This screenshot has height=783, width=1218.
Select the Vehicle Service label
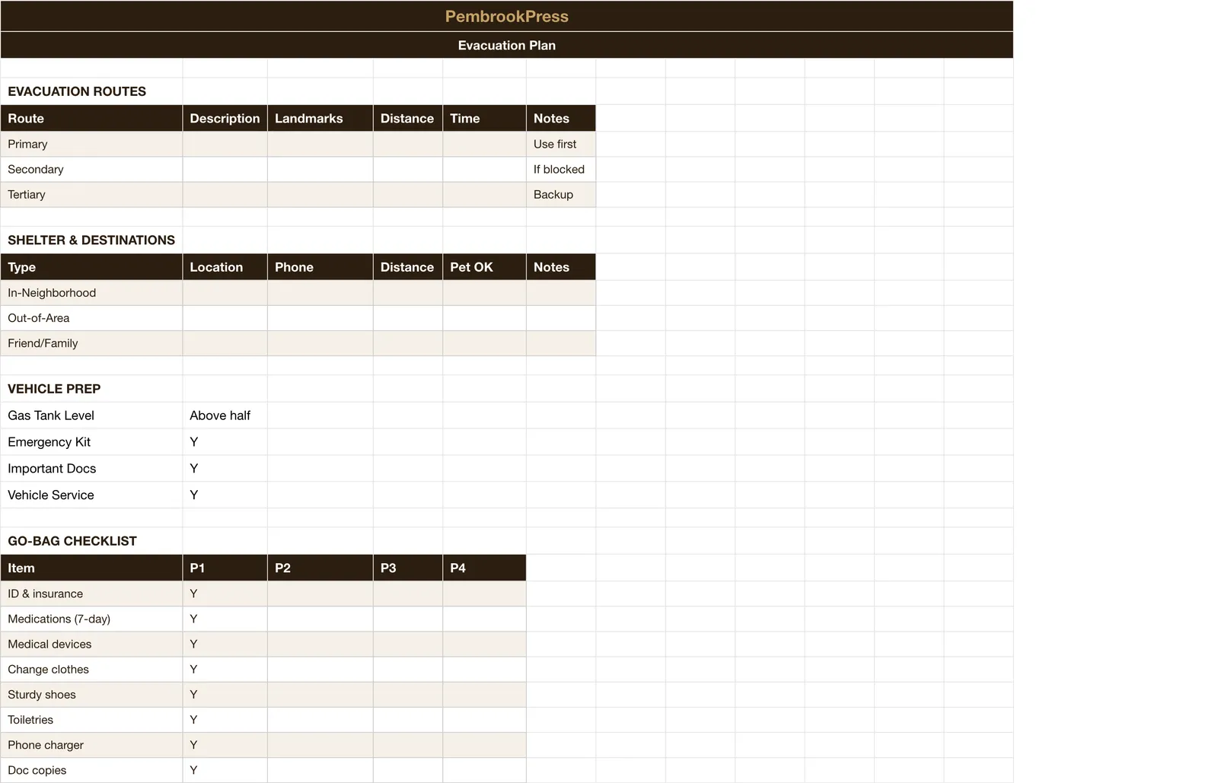pos(91,495)
